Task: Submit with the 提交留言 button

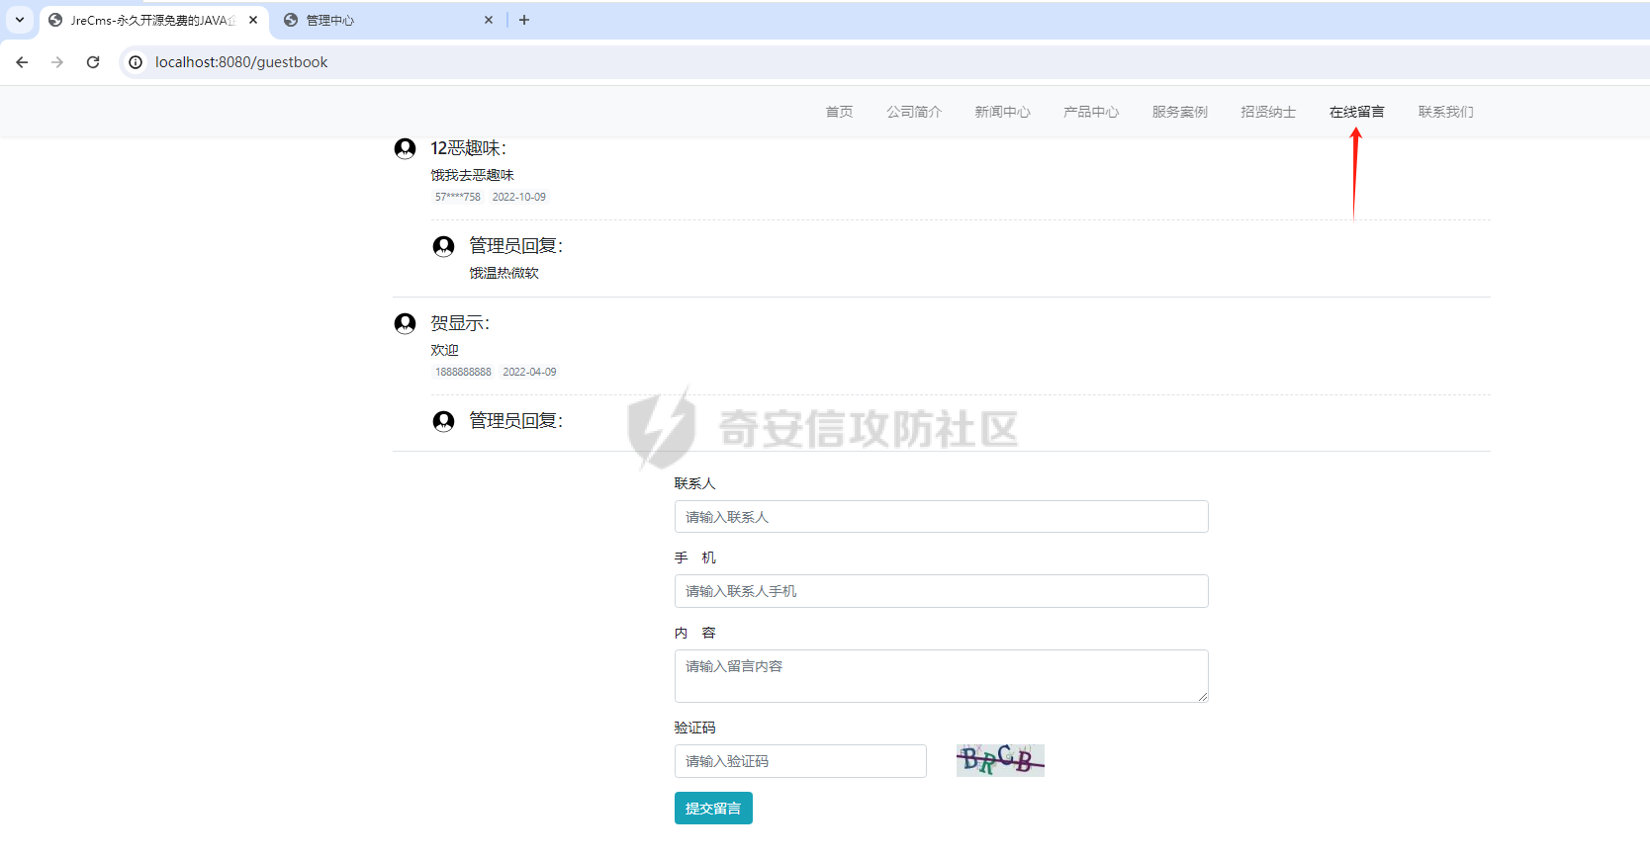Action: [x=713, y=808]
